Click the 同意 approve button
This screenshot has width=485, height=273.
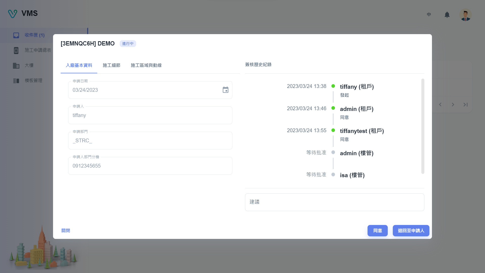pos(377,231)
